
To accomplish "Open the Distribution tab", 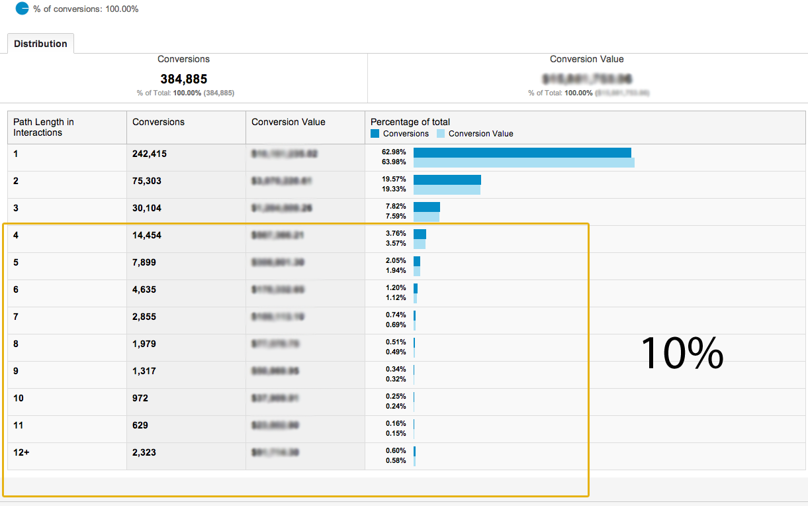I will click(x=40, y=44).
